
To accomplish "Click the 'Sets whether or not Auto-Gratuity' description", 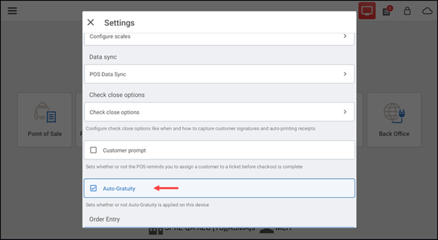I will coord(147,205).
